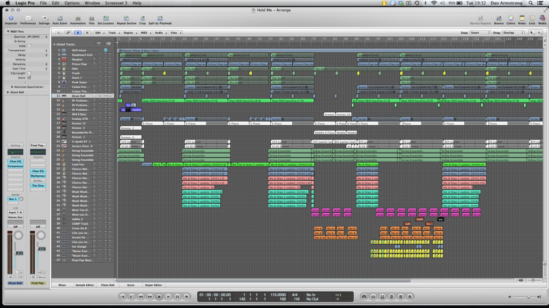Activate the Auto Zoom tool
The image size is (549, 308).
click(60, 20)
